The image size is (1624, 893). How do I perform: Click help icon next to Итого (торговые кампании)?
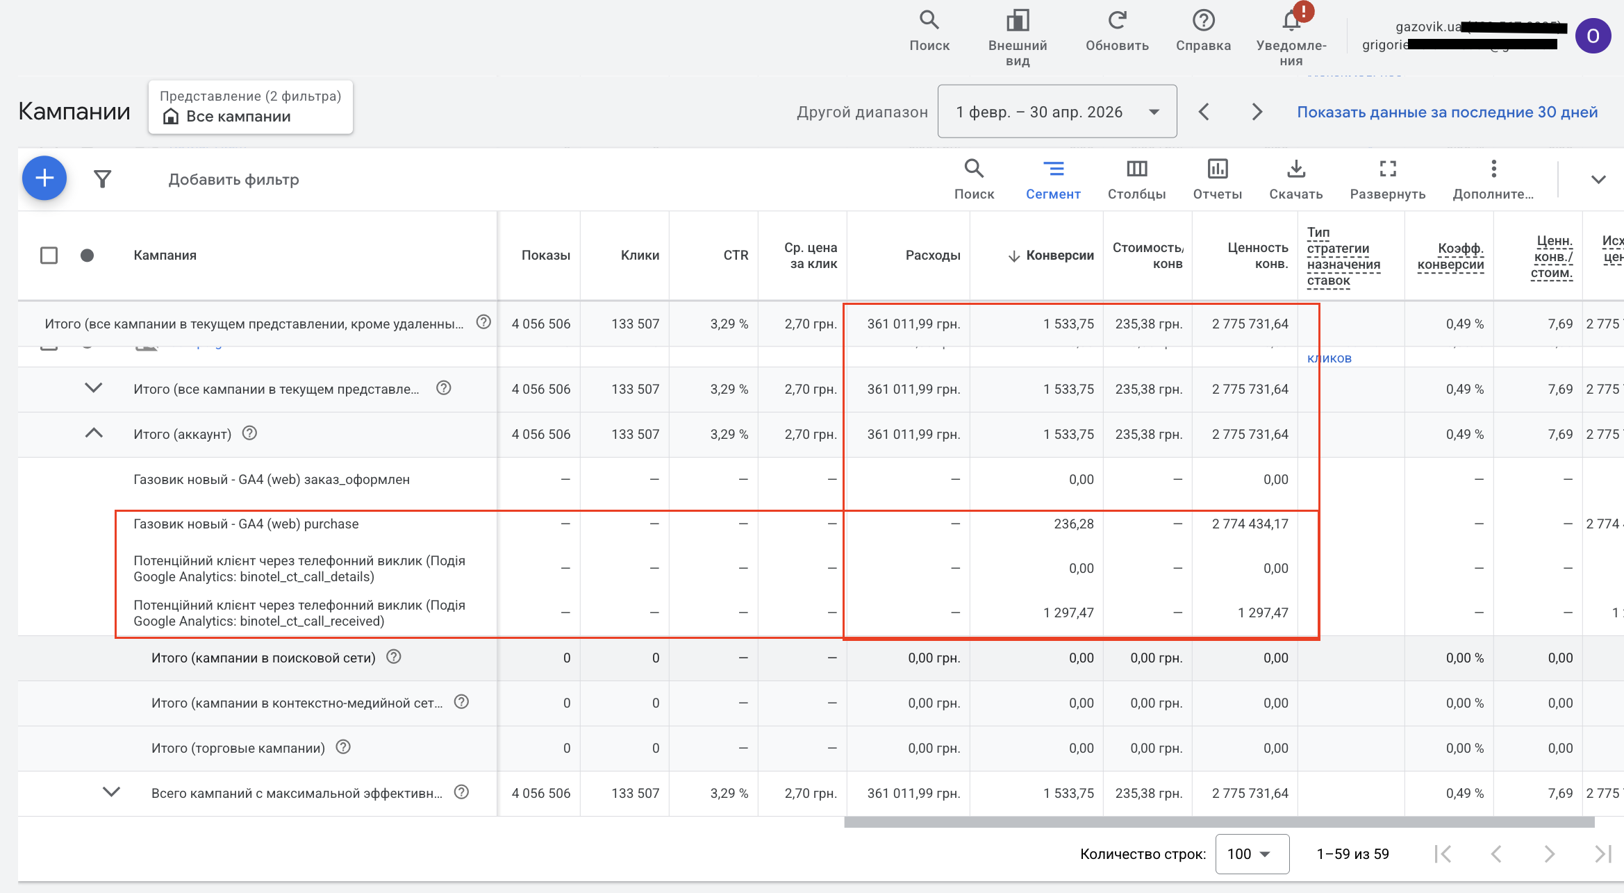tap(343, 747)
